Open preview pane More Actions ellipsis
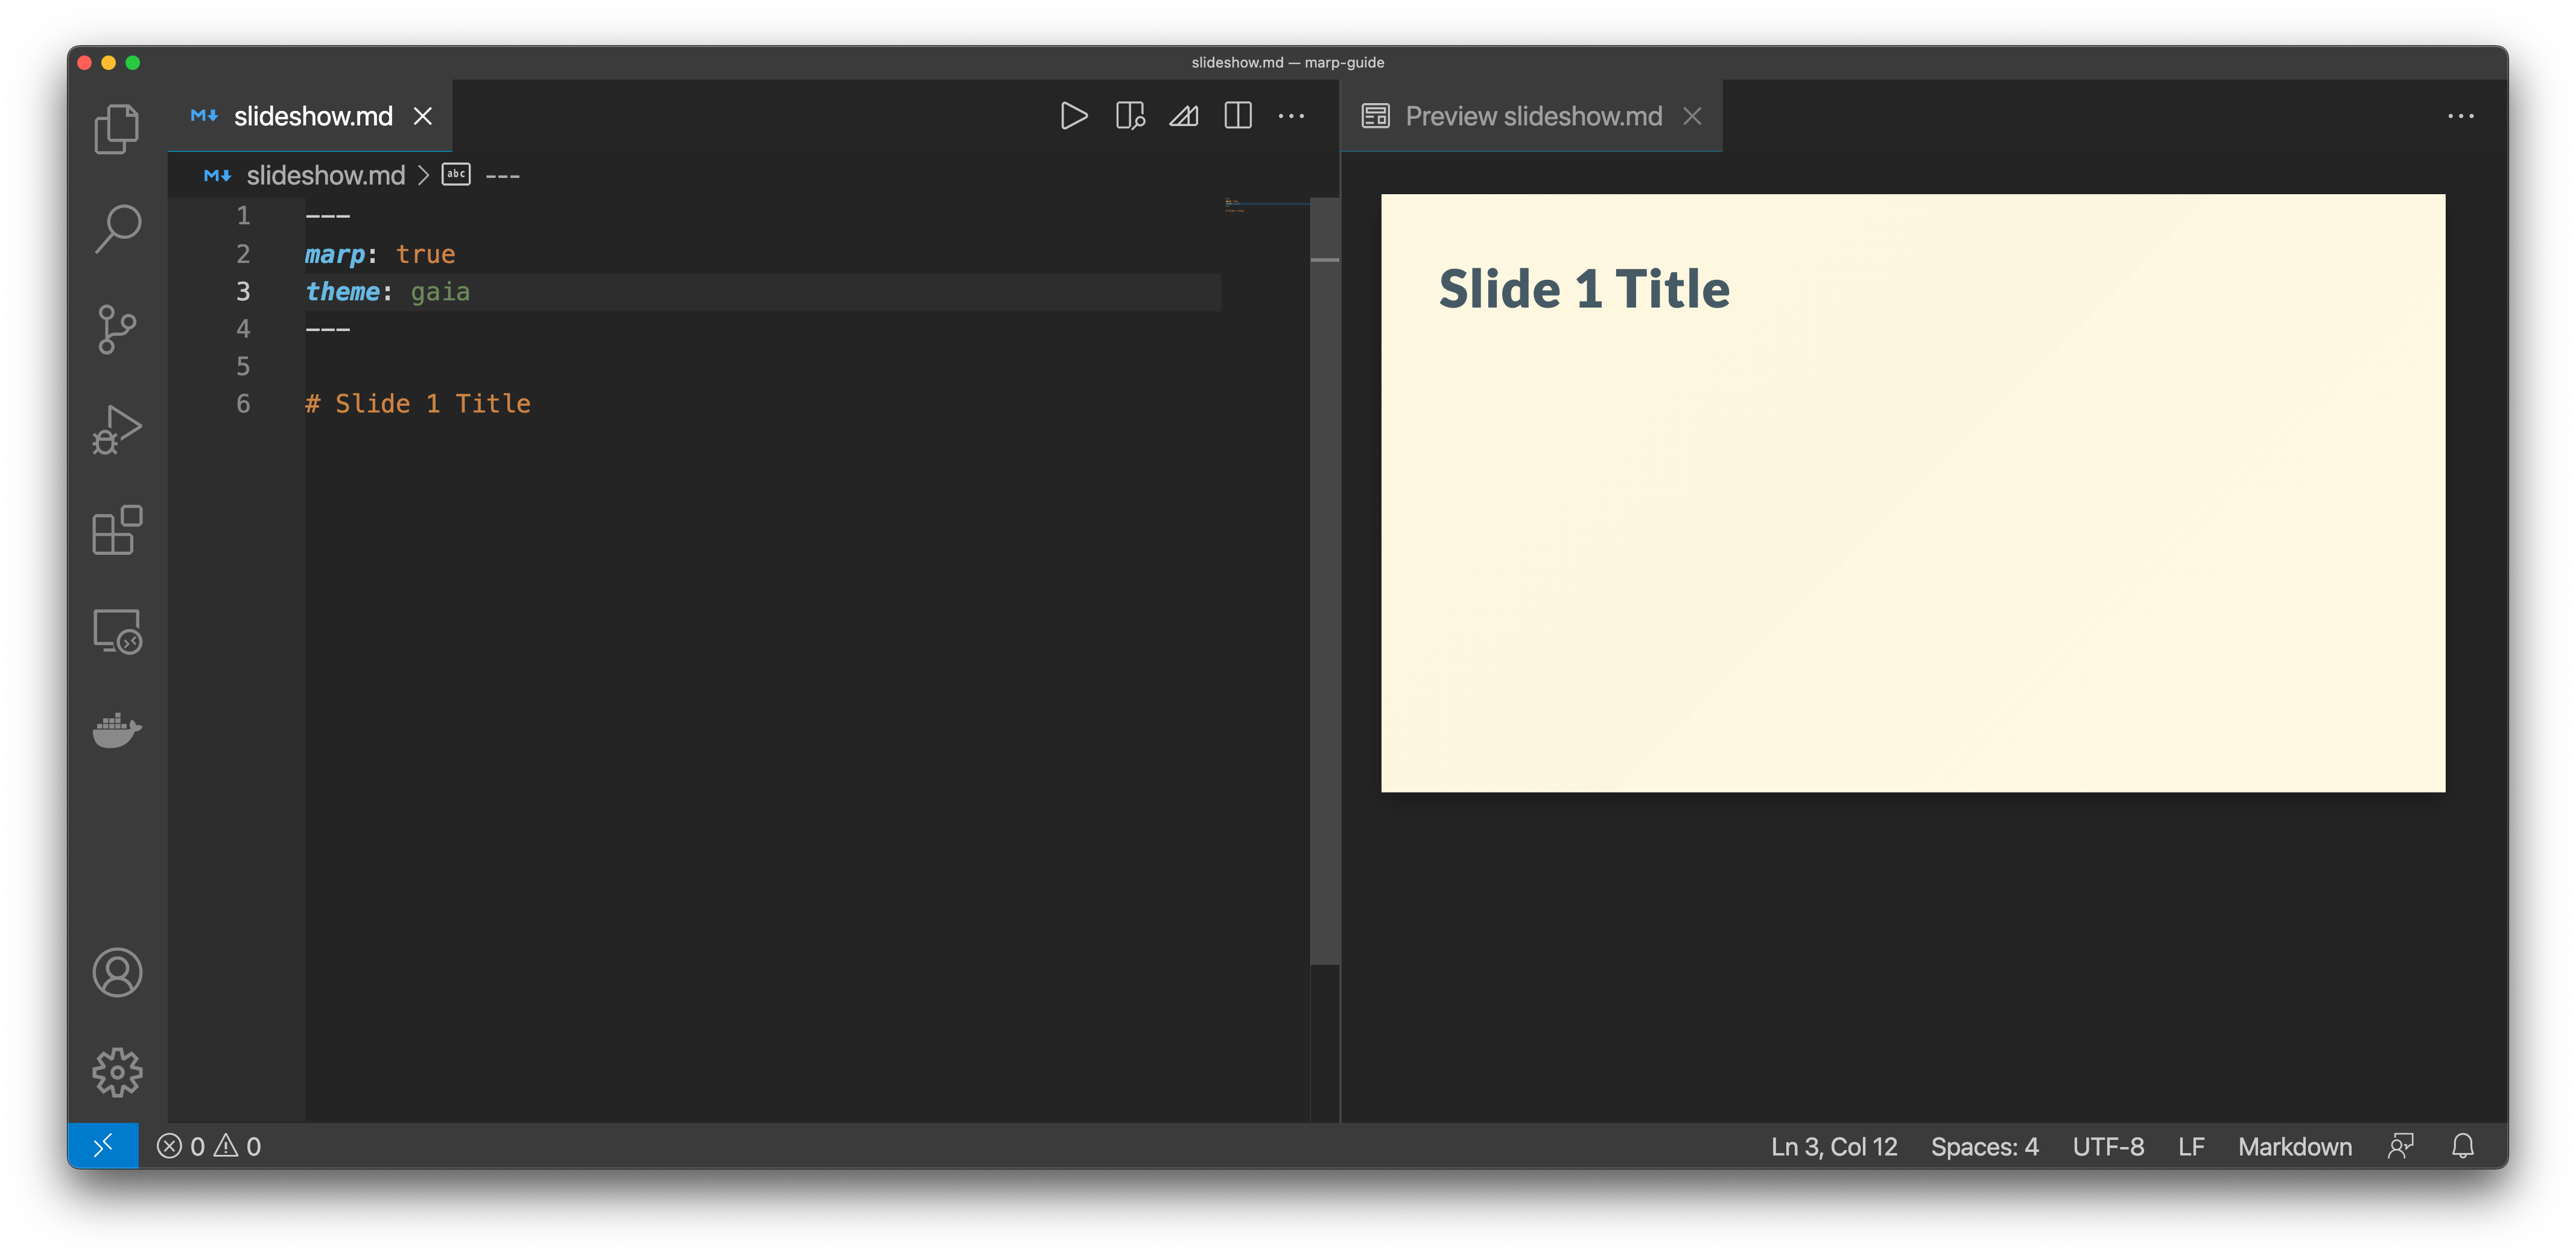Screen dimensions: 2576x1258 [2460, 116]
